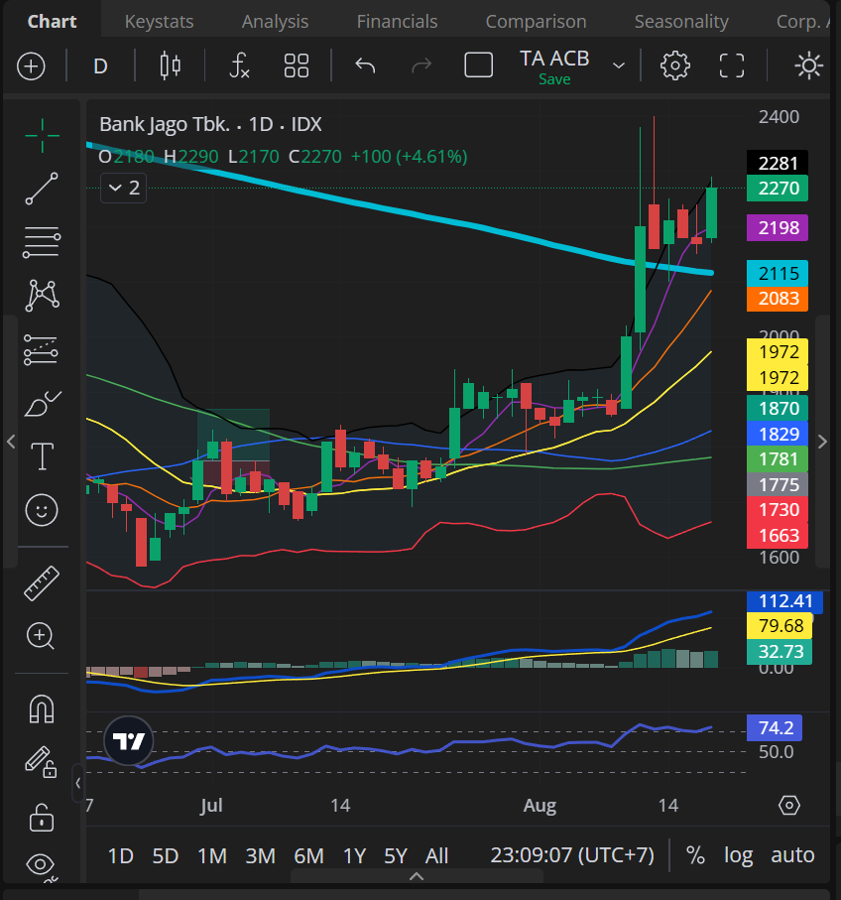Open timezone menu at 23:09:07 (UTC+7)
The image size is (841, 900).
[572, 855]
